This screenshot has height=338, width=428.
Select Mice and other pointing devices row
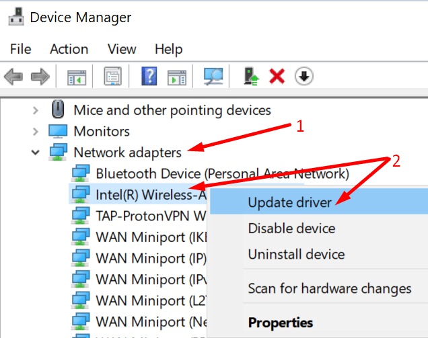172,110
